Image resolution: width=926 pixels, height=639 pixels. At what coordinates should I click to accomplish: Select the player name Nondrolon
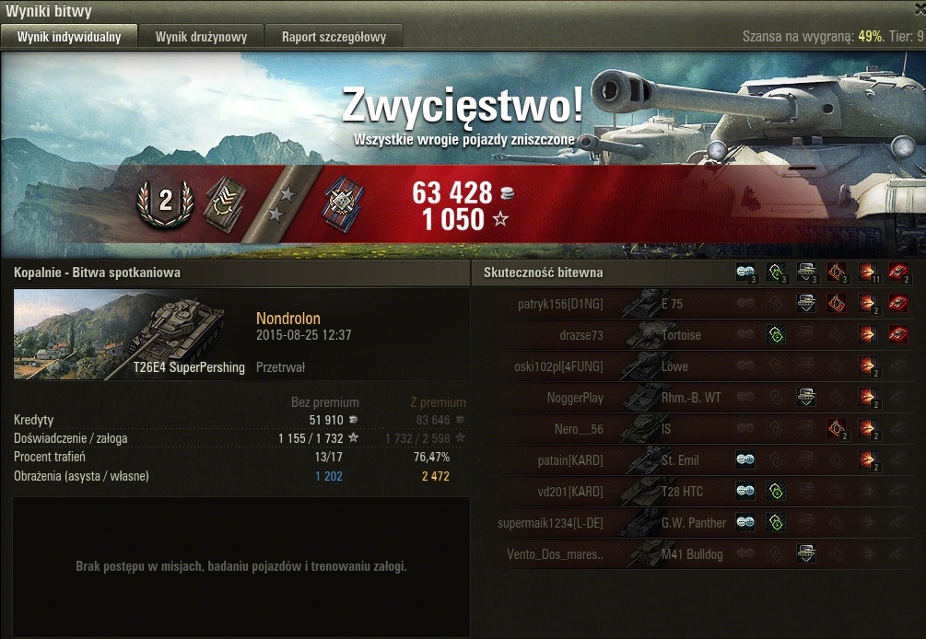coord(288,319)
